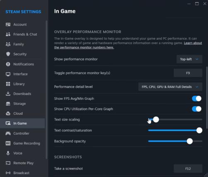The image size is (208, 177).
Task: Select the Notifications settings category
Action: tap(22, 64)
